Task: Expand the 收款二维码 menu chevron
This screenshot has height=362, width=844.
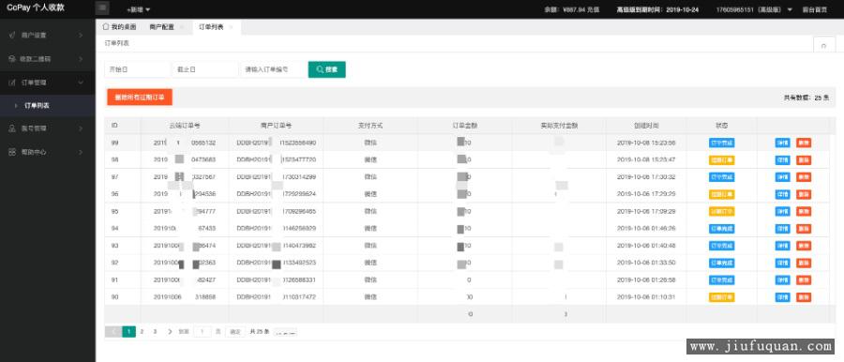Action: pos(81,59)
